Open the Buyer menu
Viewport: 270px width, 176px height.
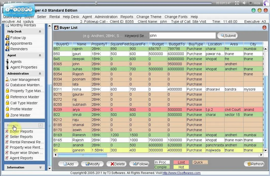[29, 17]
